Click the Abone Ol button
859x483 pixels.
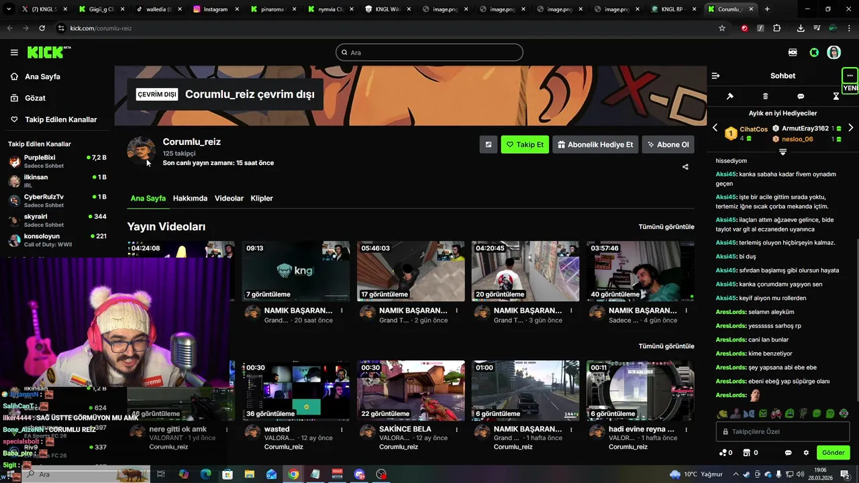[x=668, y=144]
